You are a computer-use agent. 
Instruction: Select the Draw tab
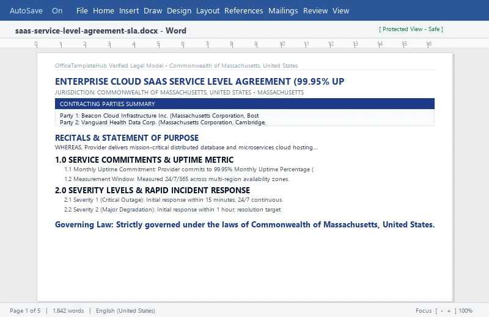153,10
